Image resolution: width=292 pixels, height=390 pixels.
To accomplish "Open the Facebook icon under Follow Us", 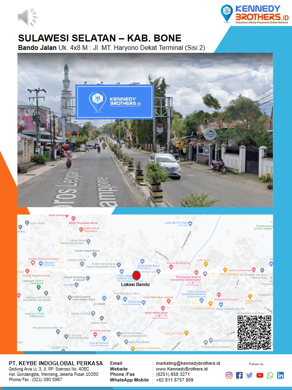I will point(239,375).
